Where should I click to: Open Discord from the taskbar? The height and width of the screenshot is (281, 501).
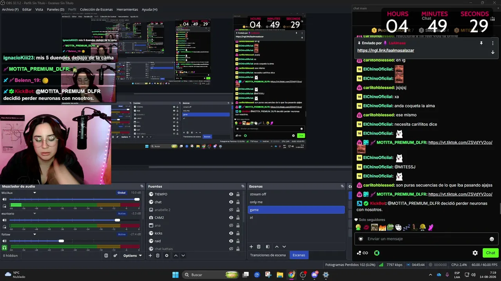tap(314, 275)
